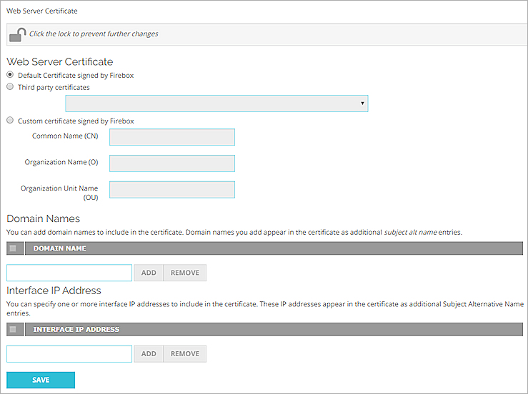Image resolution: width=528 pixels, height=394 pixels.
Task: Save the web server certificate settings
Action: (41, 380)
